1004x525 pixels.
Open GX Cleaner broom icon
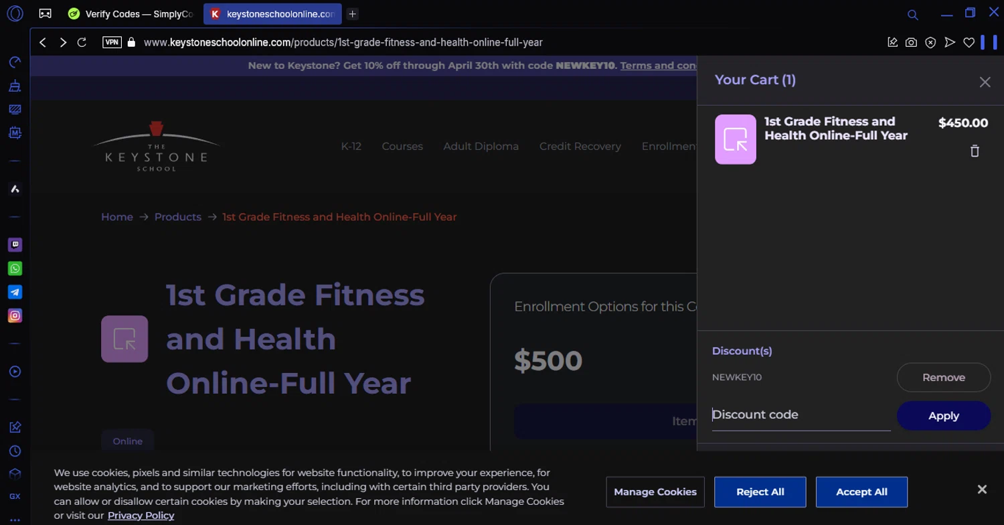tap(15, 86)
